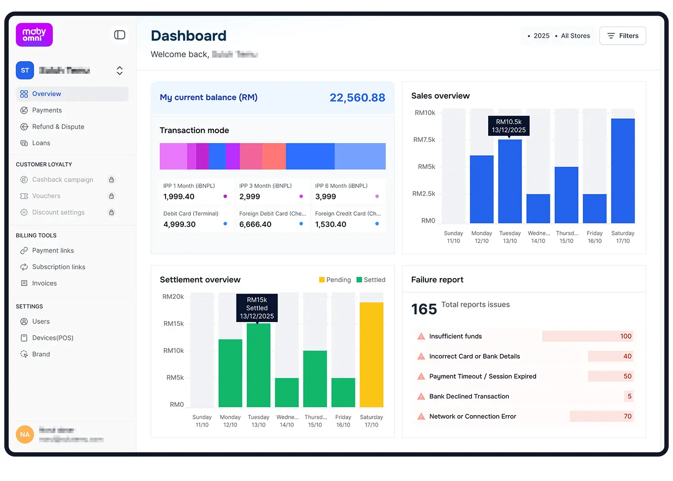Toggle the sidebar collapse icon
673x481 pixels.
119,35
